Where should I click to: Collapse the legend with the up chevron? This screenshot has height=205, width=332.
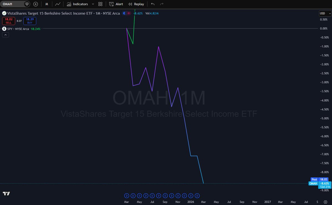pos(5,35)
